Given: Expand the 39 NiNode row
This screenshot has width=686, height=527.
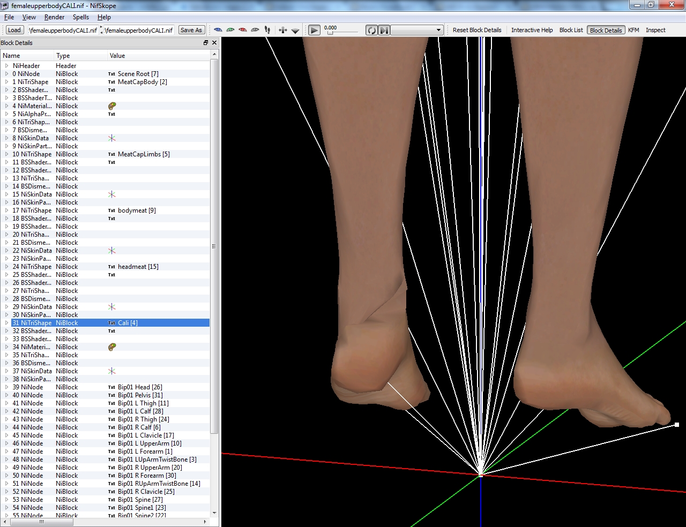Looking at the screenshot, I should click(6, 387).
